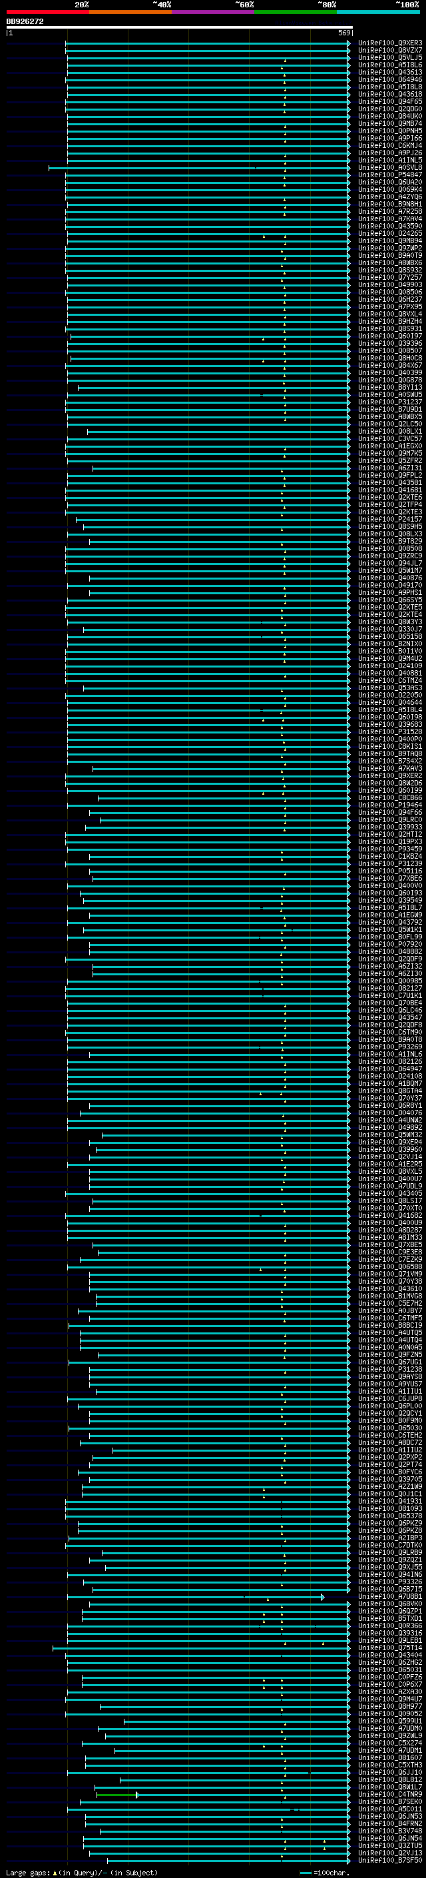Viewport: 426px width, 1878px height.
Task: Select label UniRef100_B9N8H1
Action: point(389,204)
